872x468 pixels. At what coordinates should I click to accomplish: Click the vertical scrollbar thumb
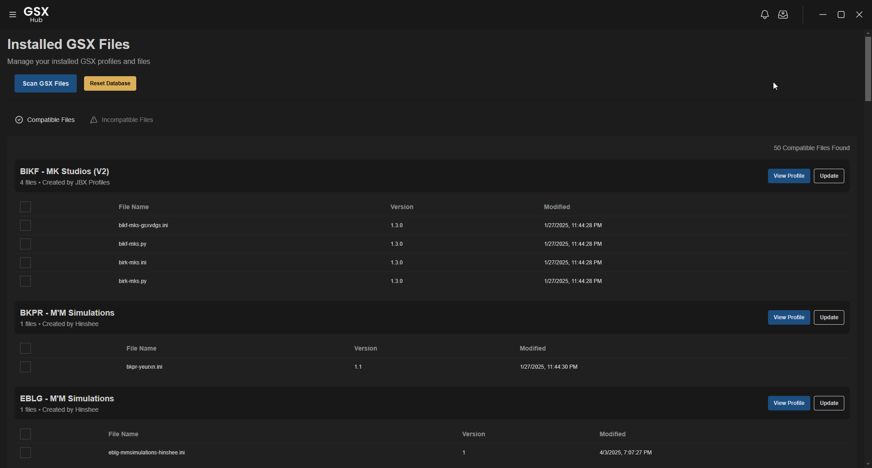[x=868, y=68]
